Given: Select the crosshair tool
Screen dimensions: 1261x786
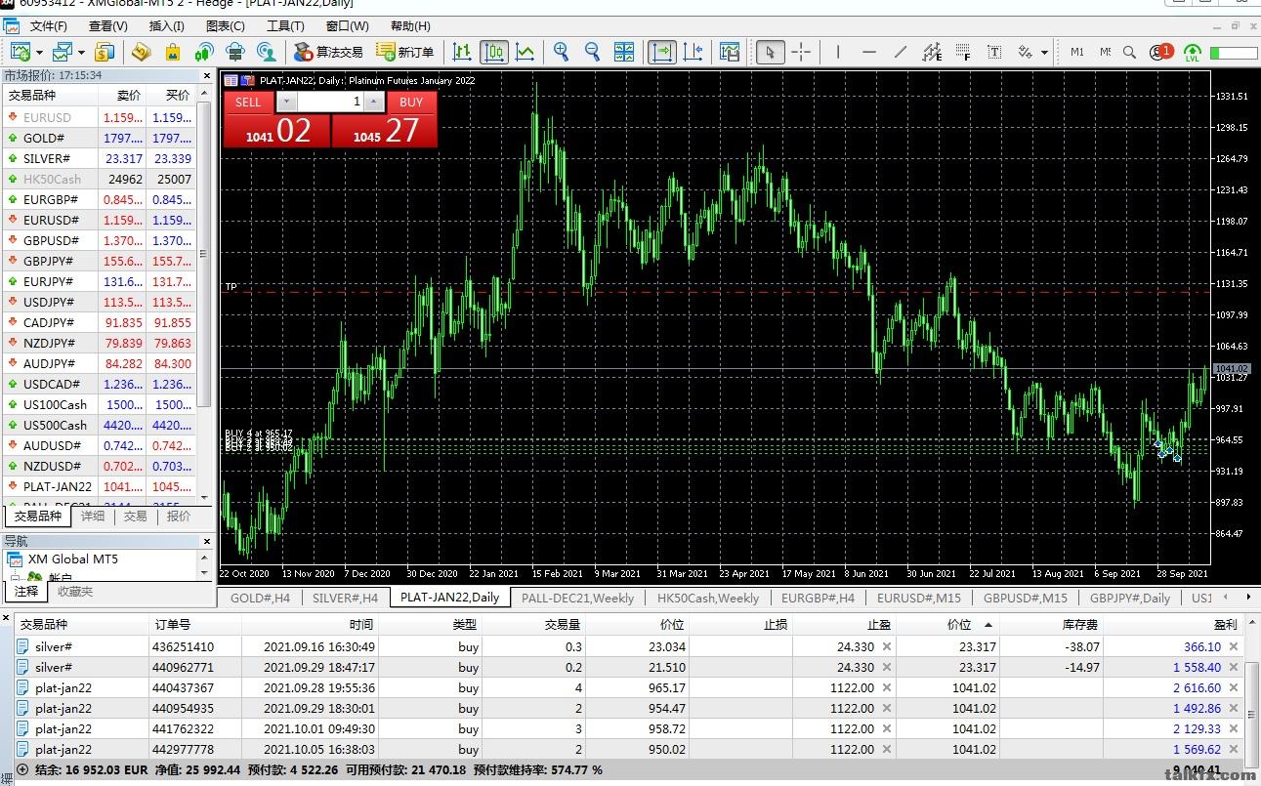Looking at the screenshot, I should click(801, 52).
